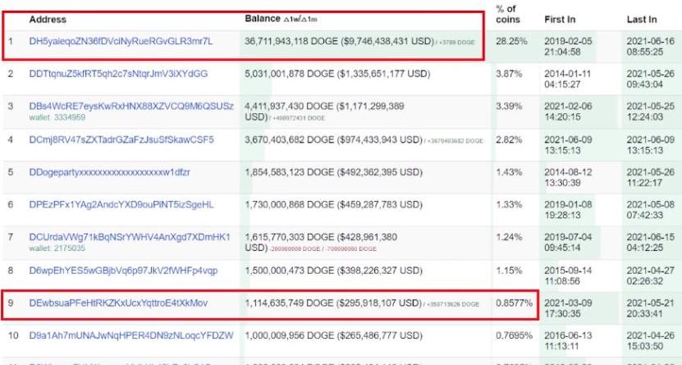Open address DEwbsuaPFeHtRKZKxUcxYqttroE4tXkMov

(x=118, y=303)
